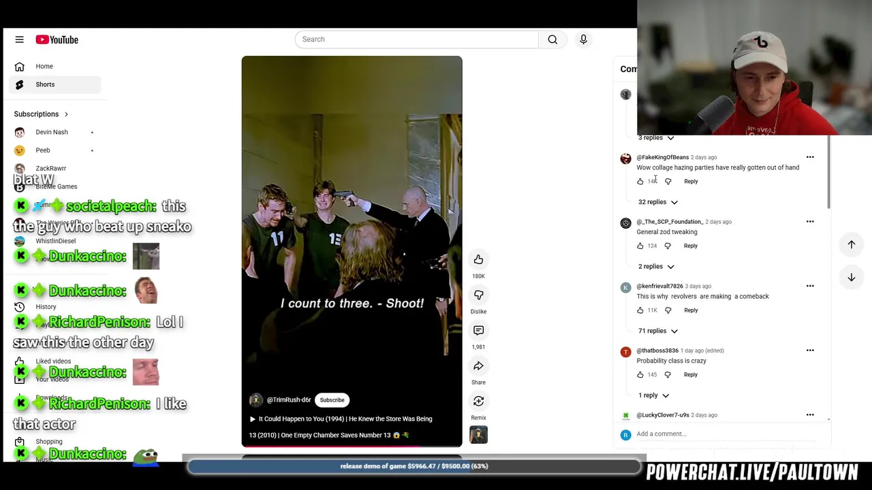Reply to FakeKingOfBeans' comment
872x490 pixels.
[x=691, y=181]
